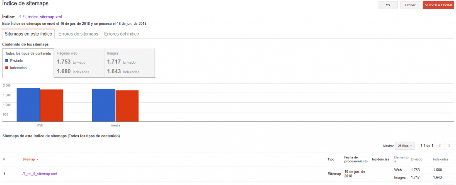This screenshot has height=185, width=456.
Task: Select Sitemaps en este índice tab
Action: point(28,34)
